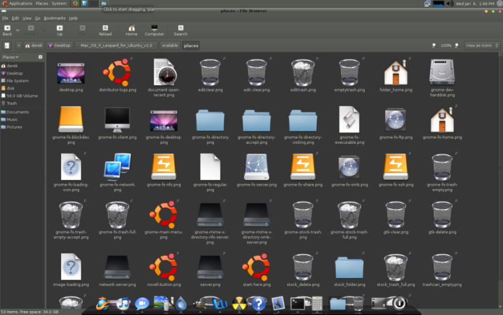The height and width of the screenshot is (315, 503).
Task: Select network-server.png black server icon
Action: pos(117,267)
